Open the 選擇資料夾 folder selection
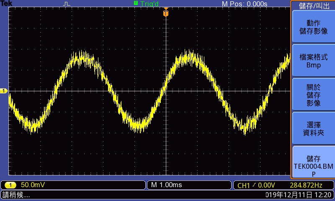The width and height of the screenshot is (335, 201). 313,129
